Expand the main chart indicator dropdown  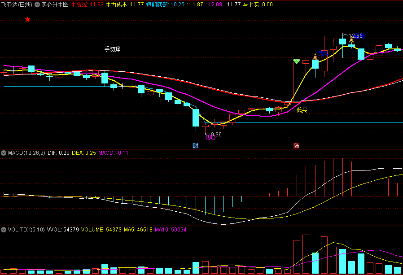37,4
